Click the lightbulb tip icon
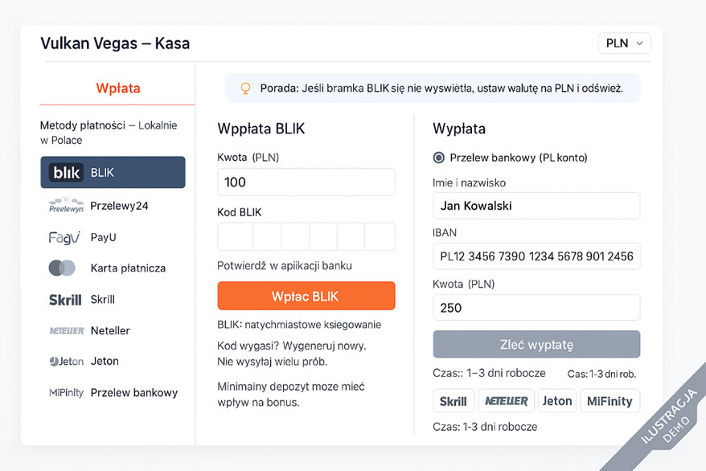Viewport: 706px width, 471px height. pos(245,88)
